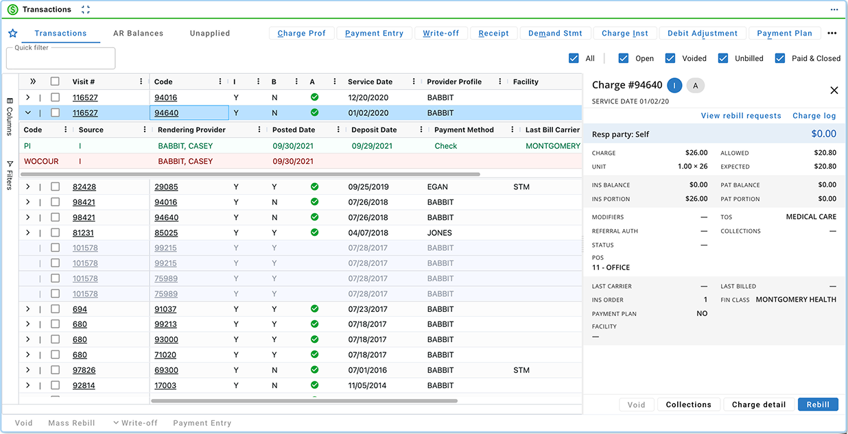The image size is (848, 434).
Task: Open Service Date column menu
Action: 414,82
